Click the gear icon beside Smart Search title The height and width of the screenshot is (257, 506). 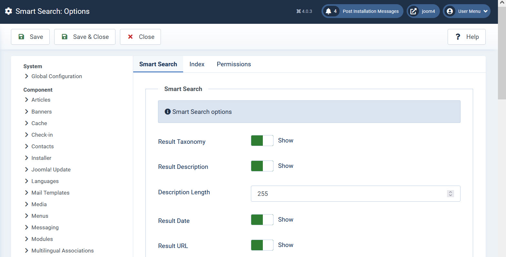click(x=9, y=11)
